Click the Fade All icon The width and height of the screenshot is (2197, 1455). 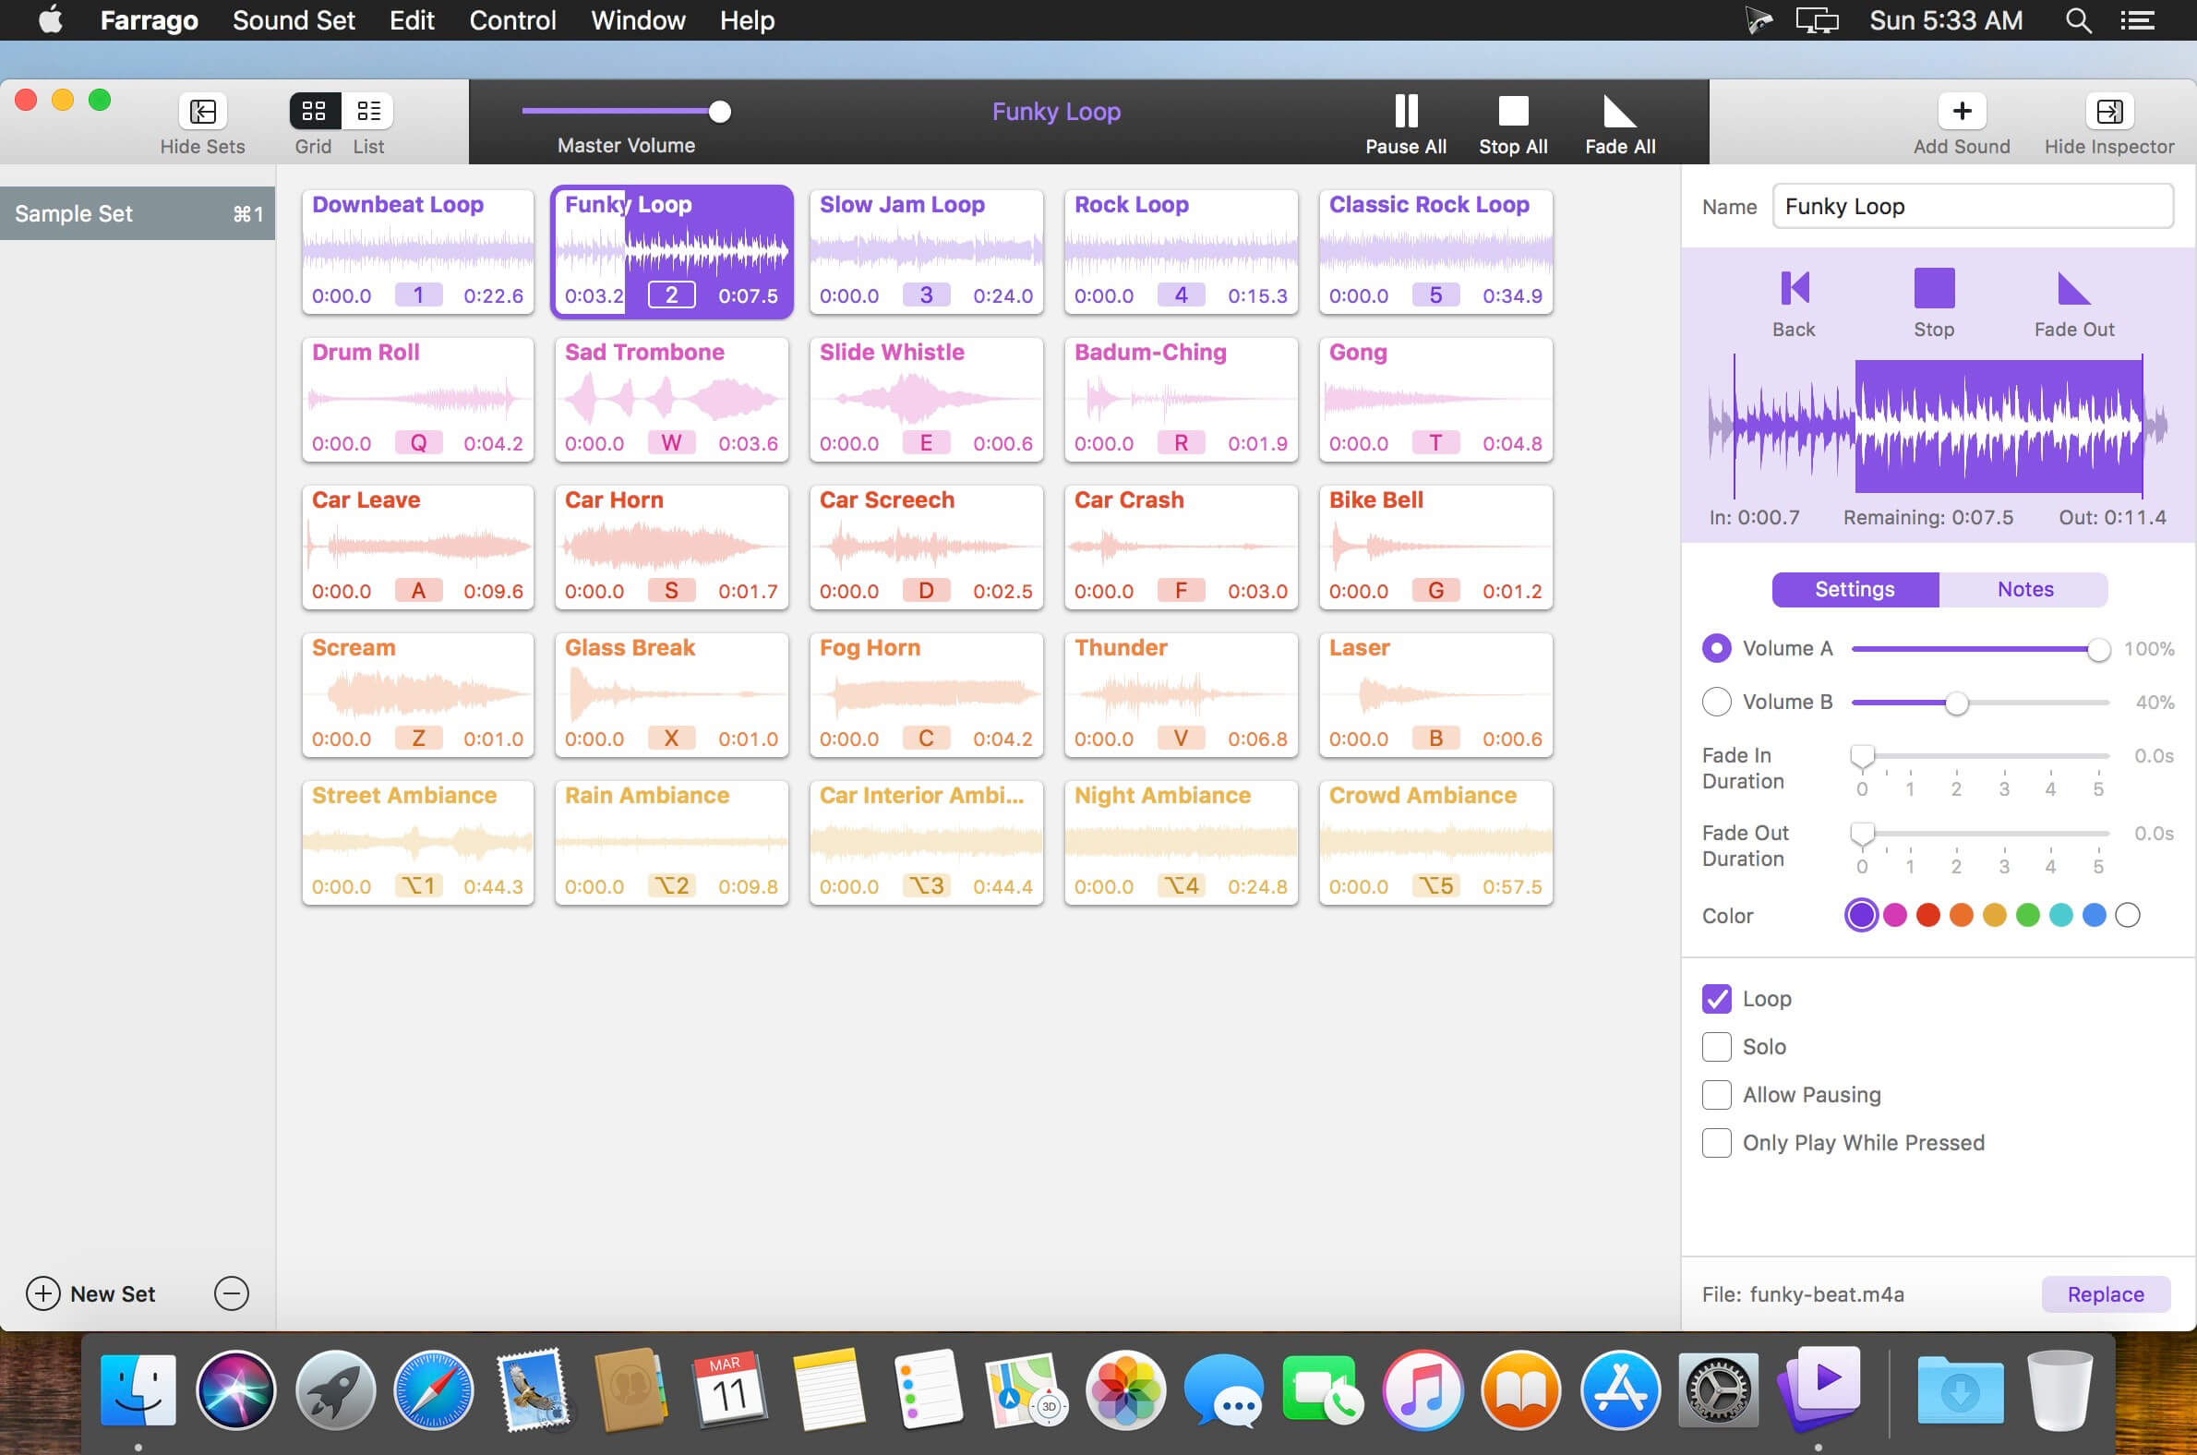point(1619,113)
